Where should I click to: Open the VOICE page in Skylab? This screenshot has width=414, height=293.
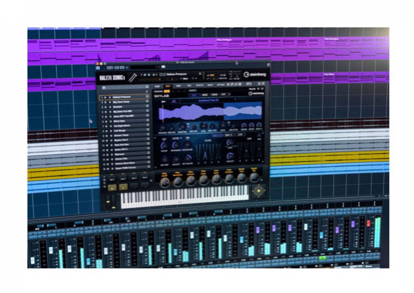pyautogui.click(x=214, y=94)
